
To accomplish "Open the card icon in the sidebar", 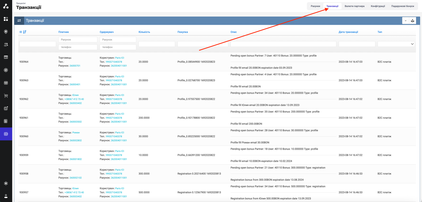I will pos(6,57).
